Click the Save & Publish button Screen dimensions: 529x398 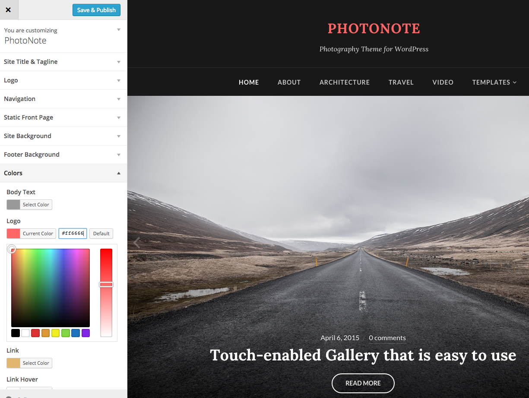tap(96, 10)
